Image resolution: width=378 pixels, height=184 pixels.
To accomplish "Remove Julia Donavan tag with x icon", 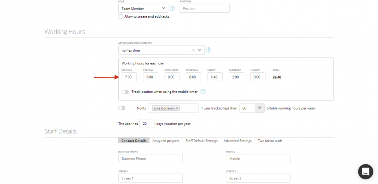I will click(177, 108).
